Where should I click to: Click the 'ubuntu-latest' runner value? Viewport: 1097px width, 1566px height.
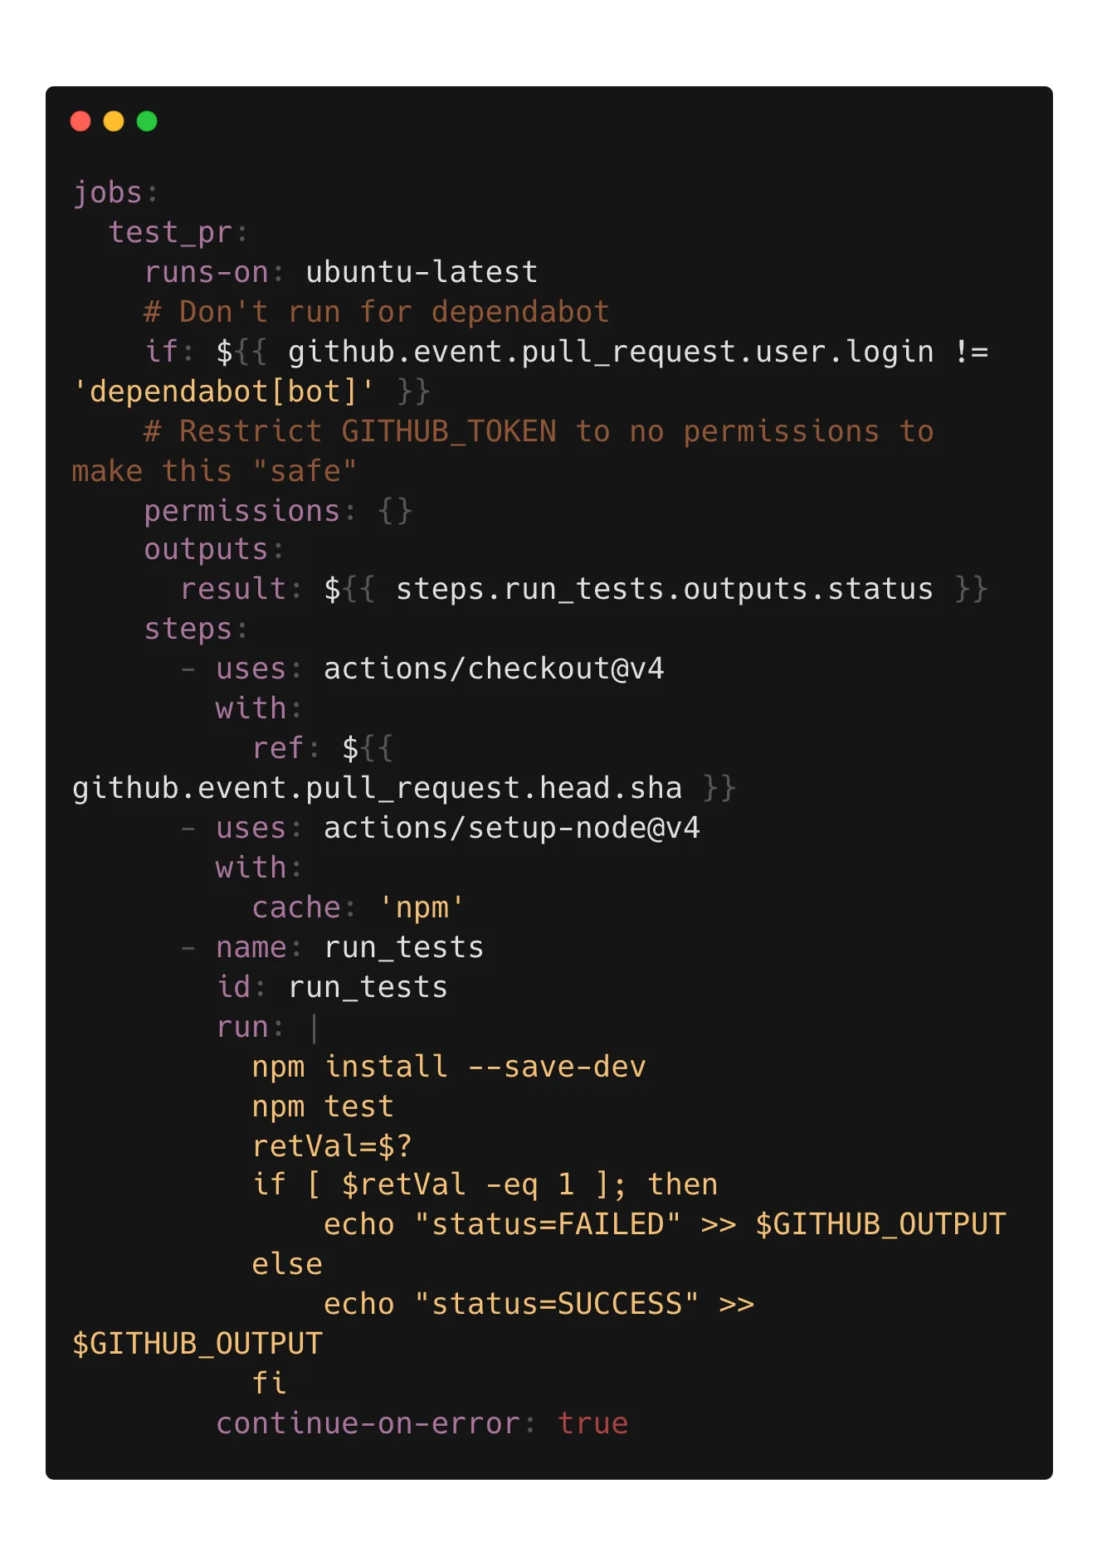tap(422, 272)
